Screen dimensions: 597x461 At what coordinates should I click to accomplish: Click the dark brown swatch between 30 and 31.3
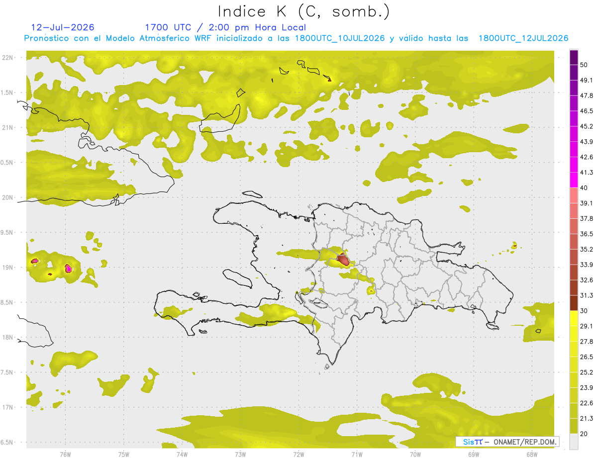574,303
